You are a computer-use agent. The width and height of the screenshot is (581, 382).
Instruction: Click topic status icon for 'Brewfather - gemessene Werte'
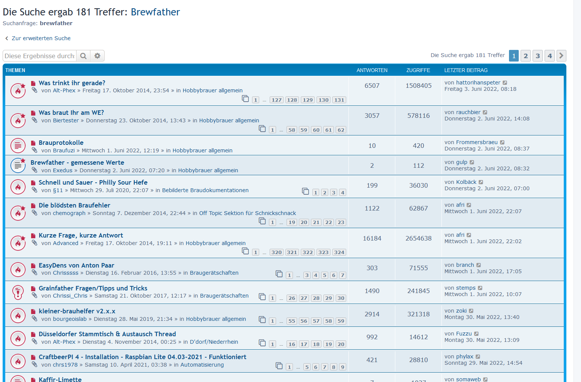coord(18,165)
